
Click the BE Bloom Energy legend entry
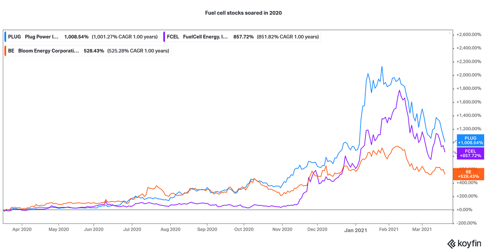pos(88,51)
